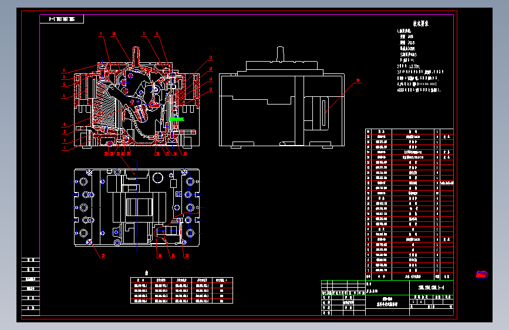The image size is (509, 330).
Task: Click the small red-and-blue icon beside the drawing
Action: click(482, 274)
